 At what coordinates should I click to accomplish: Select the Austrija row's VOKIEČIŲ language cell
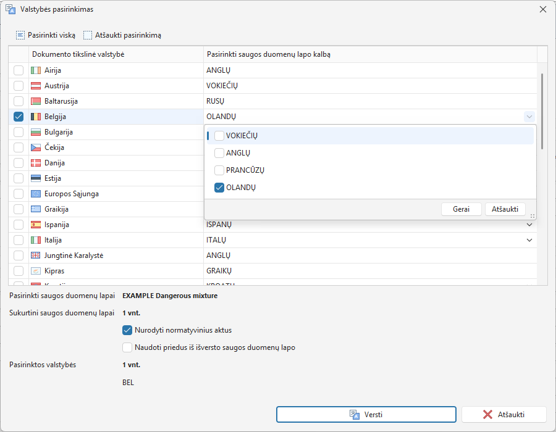370,86
